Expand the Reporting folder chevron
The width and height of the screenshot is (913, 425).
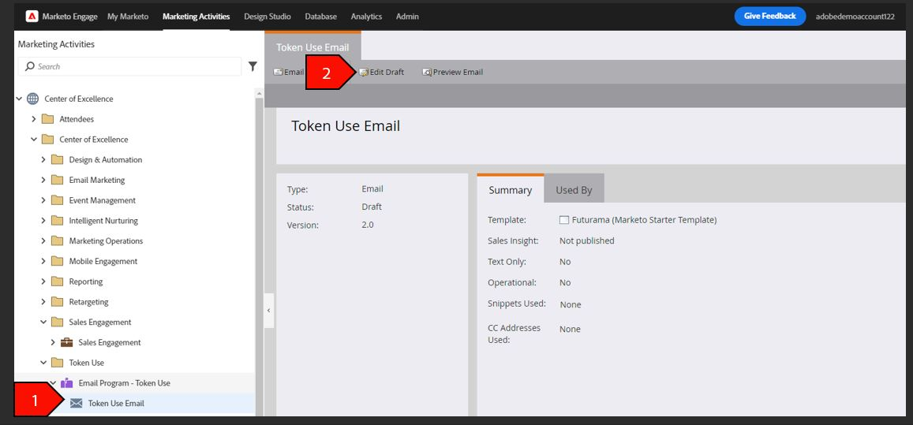[x=43, y=281]
